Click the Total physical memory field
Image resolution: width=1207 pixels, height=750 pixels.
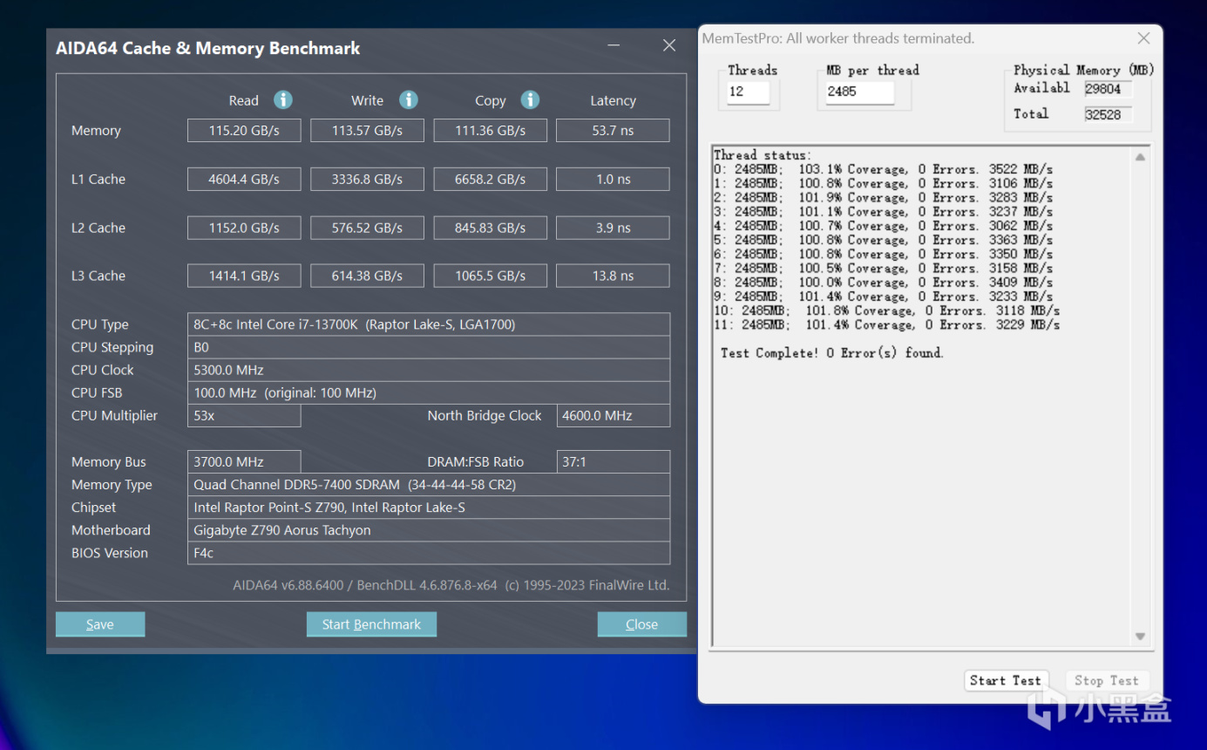pos(1108,115)
